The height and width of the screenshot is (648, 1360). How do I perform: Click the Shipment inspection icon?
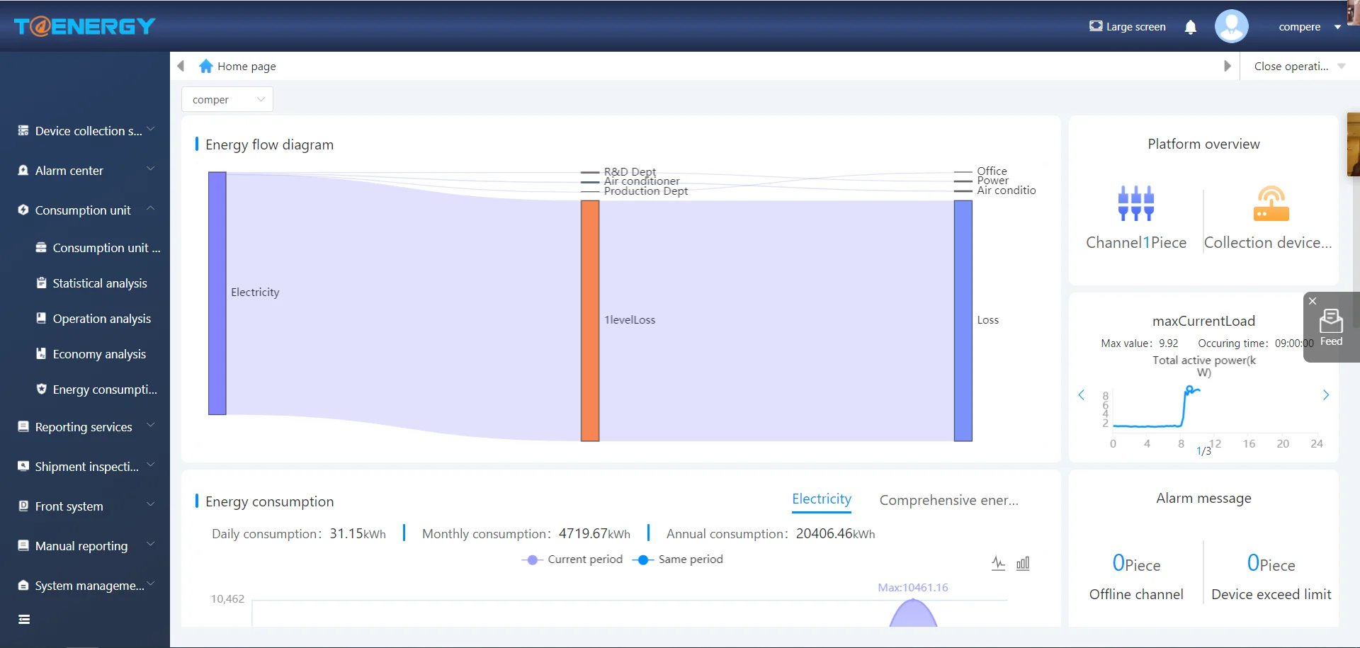coord(23,466)
